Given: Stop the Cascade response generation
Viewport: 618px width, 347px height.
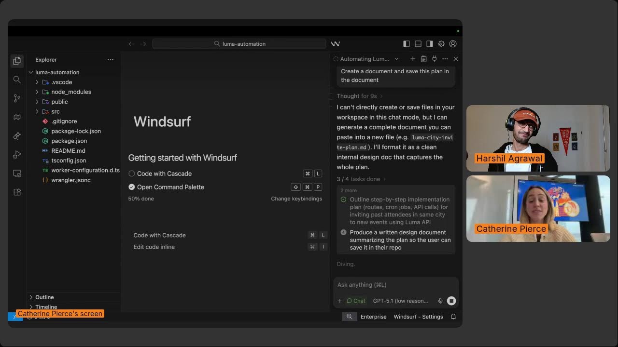Looking at the screenshot, I should 451,301.
